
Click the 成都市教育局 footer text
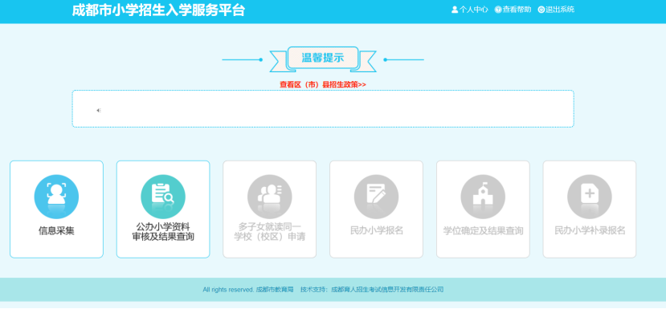click(x=275, y=290)
